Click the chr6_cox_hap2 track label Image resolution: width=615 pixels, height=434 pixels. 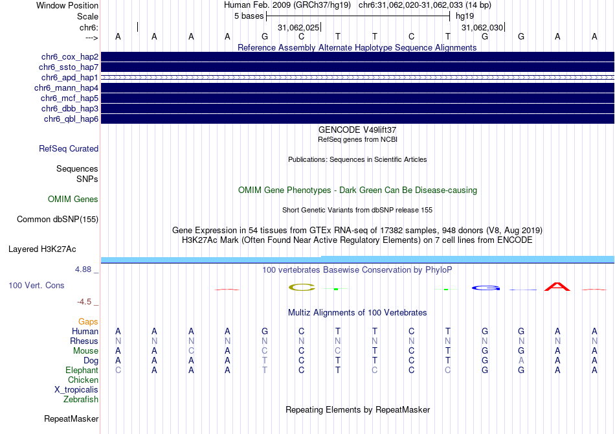click(x=70, y=57)
